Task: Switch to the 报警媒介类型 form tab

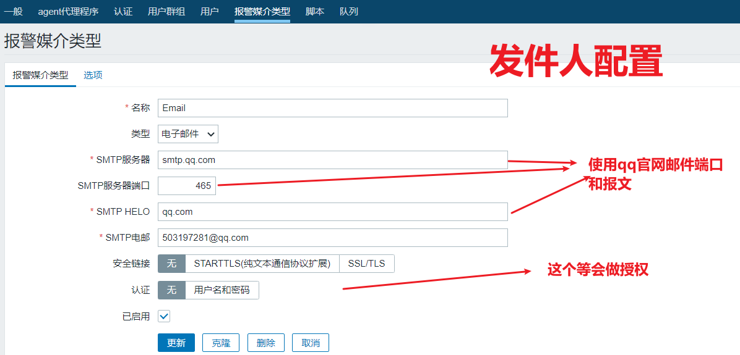Action: coord(41,75)
